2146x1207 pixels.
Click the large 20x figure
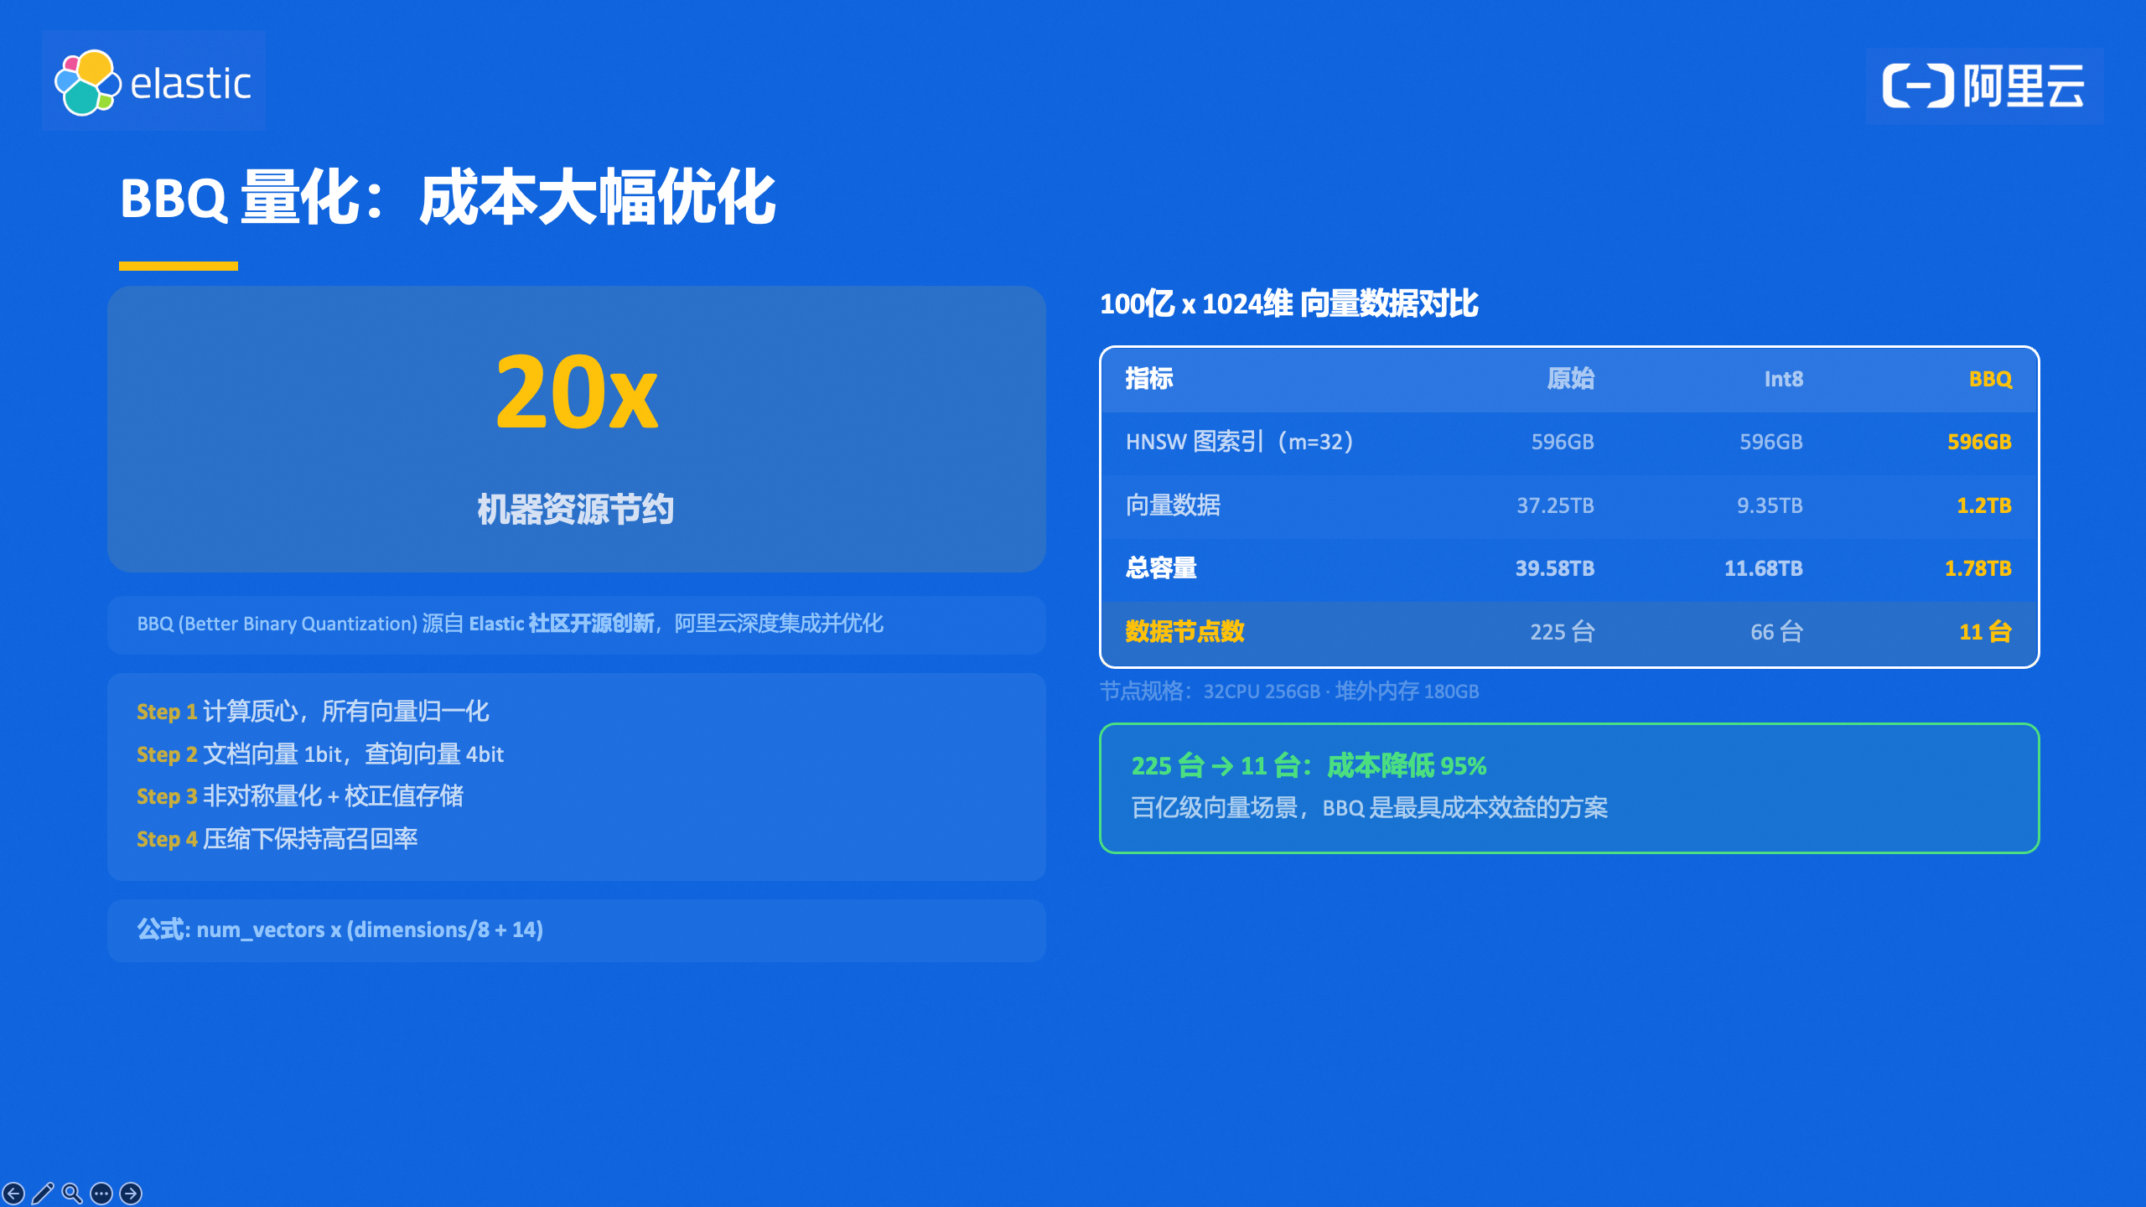(577, 392)
